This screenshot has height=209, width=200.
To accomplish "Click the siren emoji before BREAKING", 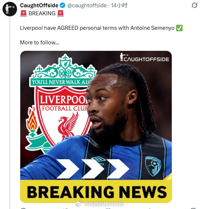I will click(24, 13).
